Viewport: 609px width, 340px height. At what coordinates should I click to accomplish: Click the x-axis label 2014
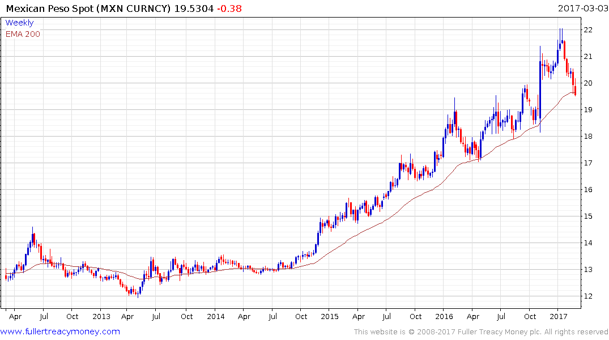[216, 317]
